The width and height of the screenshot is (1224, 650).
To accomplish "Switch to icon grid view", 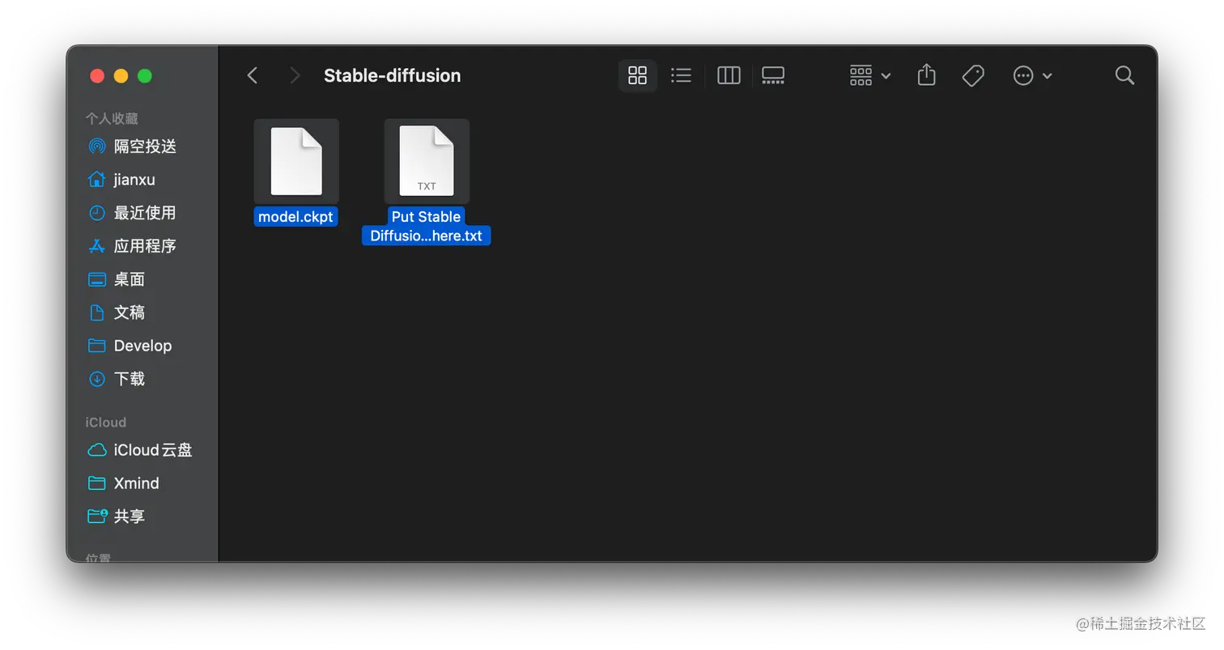I will click(638, 75).
